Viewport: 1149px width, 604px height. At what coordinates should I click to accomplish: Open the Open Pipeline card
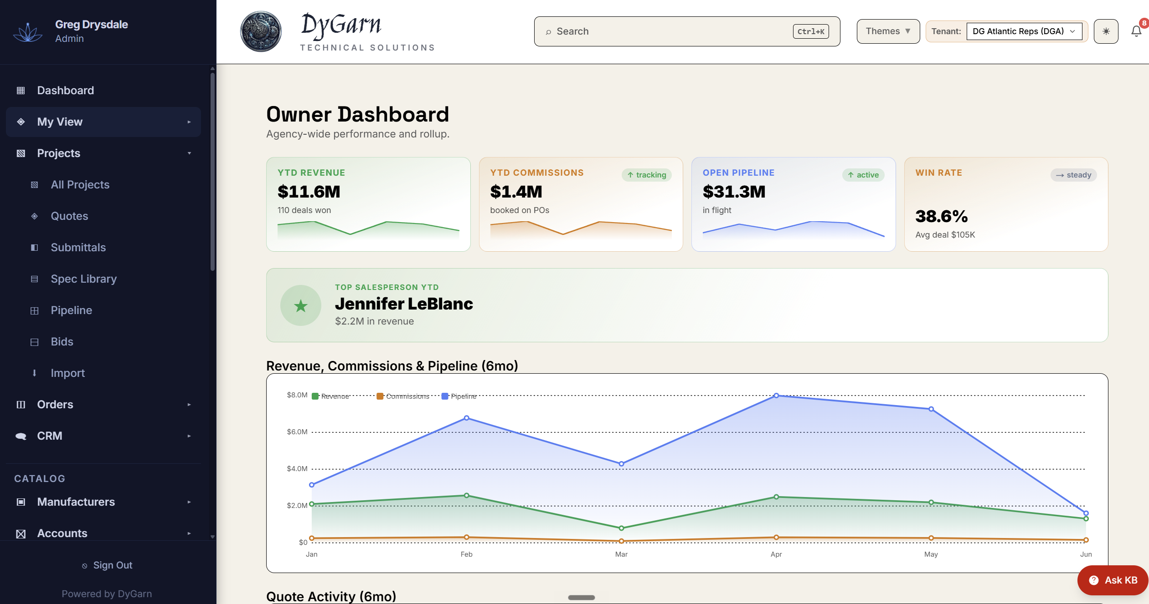793,204
